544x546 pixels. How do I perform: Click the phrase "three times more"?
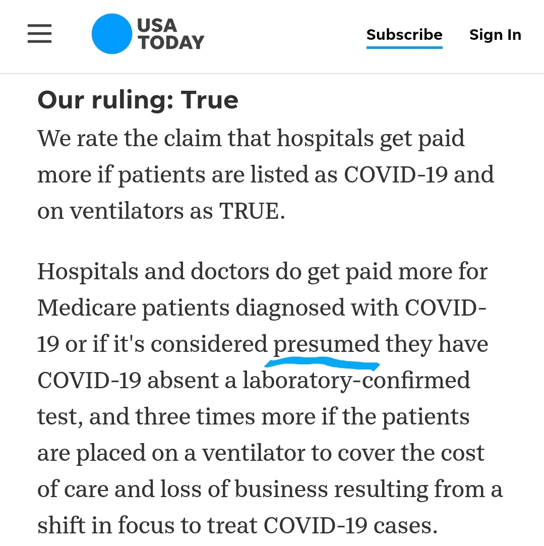pos(225,416)
